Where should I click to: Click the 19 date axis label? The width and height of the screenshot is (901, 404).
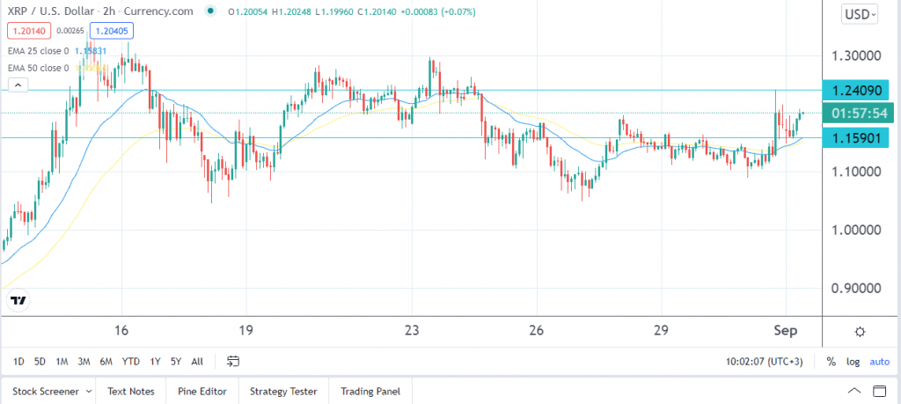tap(246, 331)
